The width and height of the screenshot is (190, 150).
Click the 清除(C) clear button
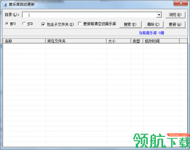point(153,25)
